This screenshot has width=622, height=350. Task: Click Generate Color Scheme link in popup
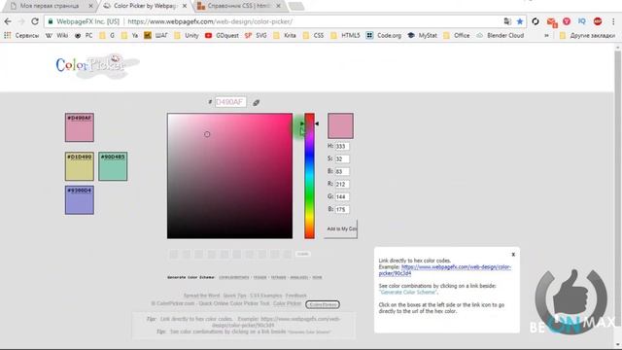(408, 292)
